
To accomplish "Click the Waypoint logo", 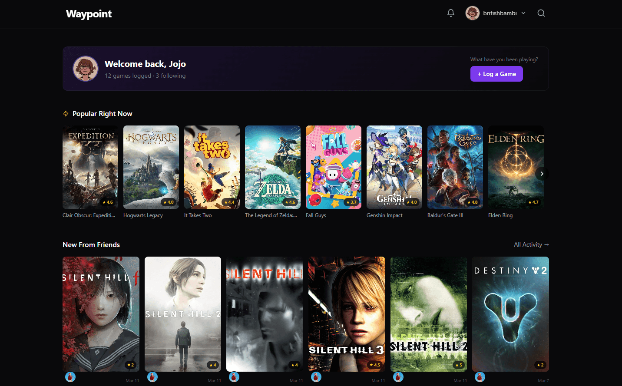I will tap(88, 14).
